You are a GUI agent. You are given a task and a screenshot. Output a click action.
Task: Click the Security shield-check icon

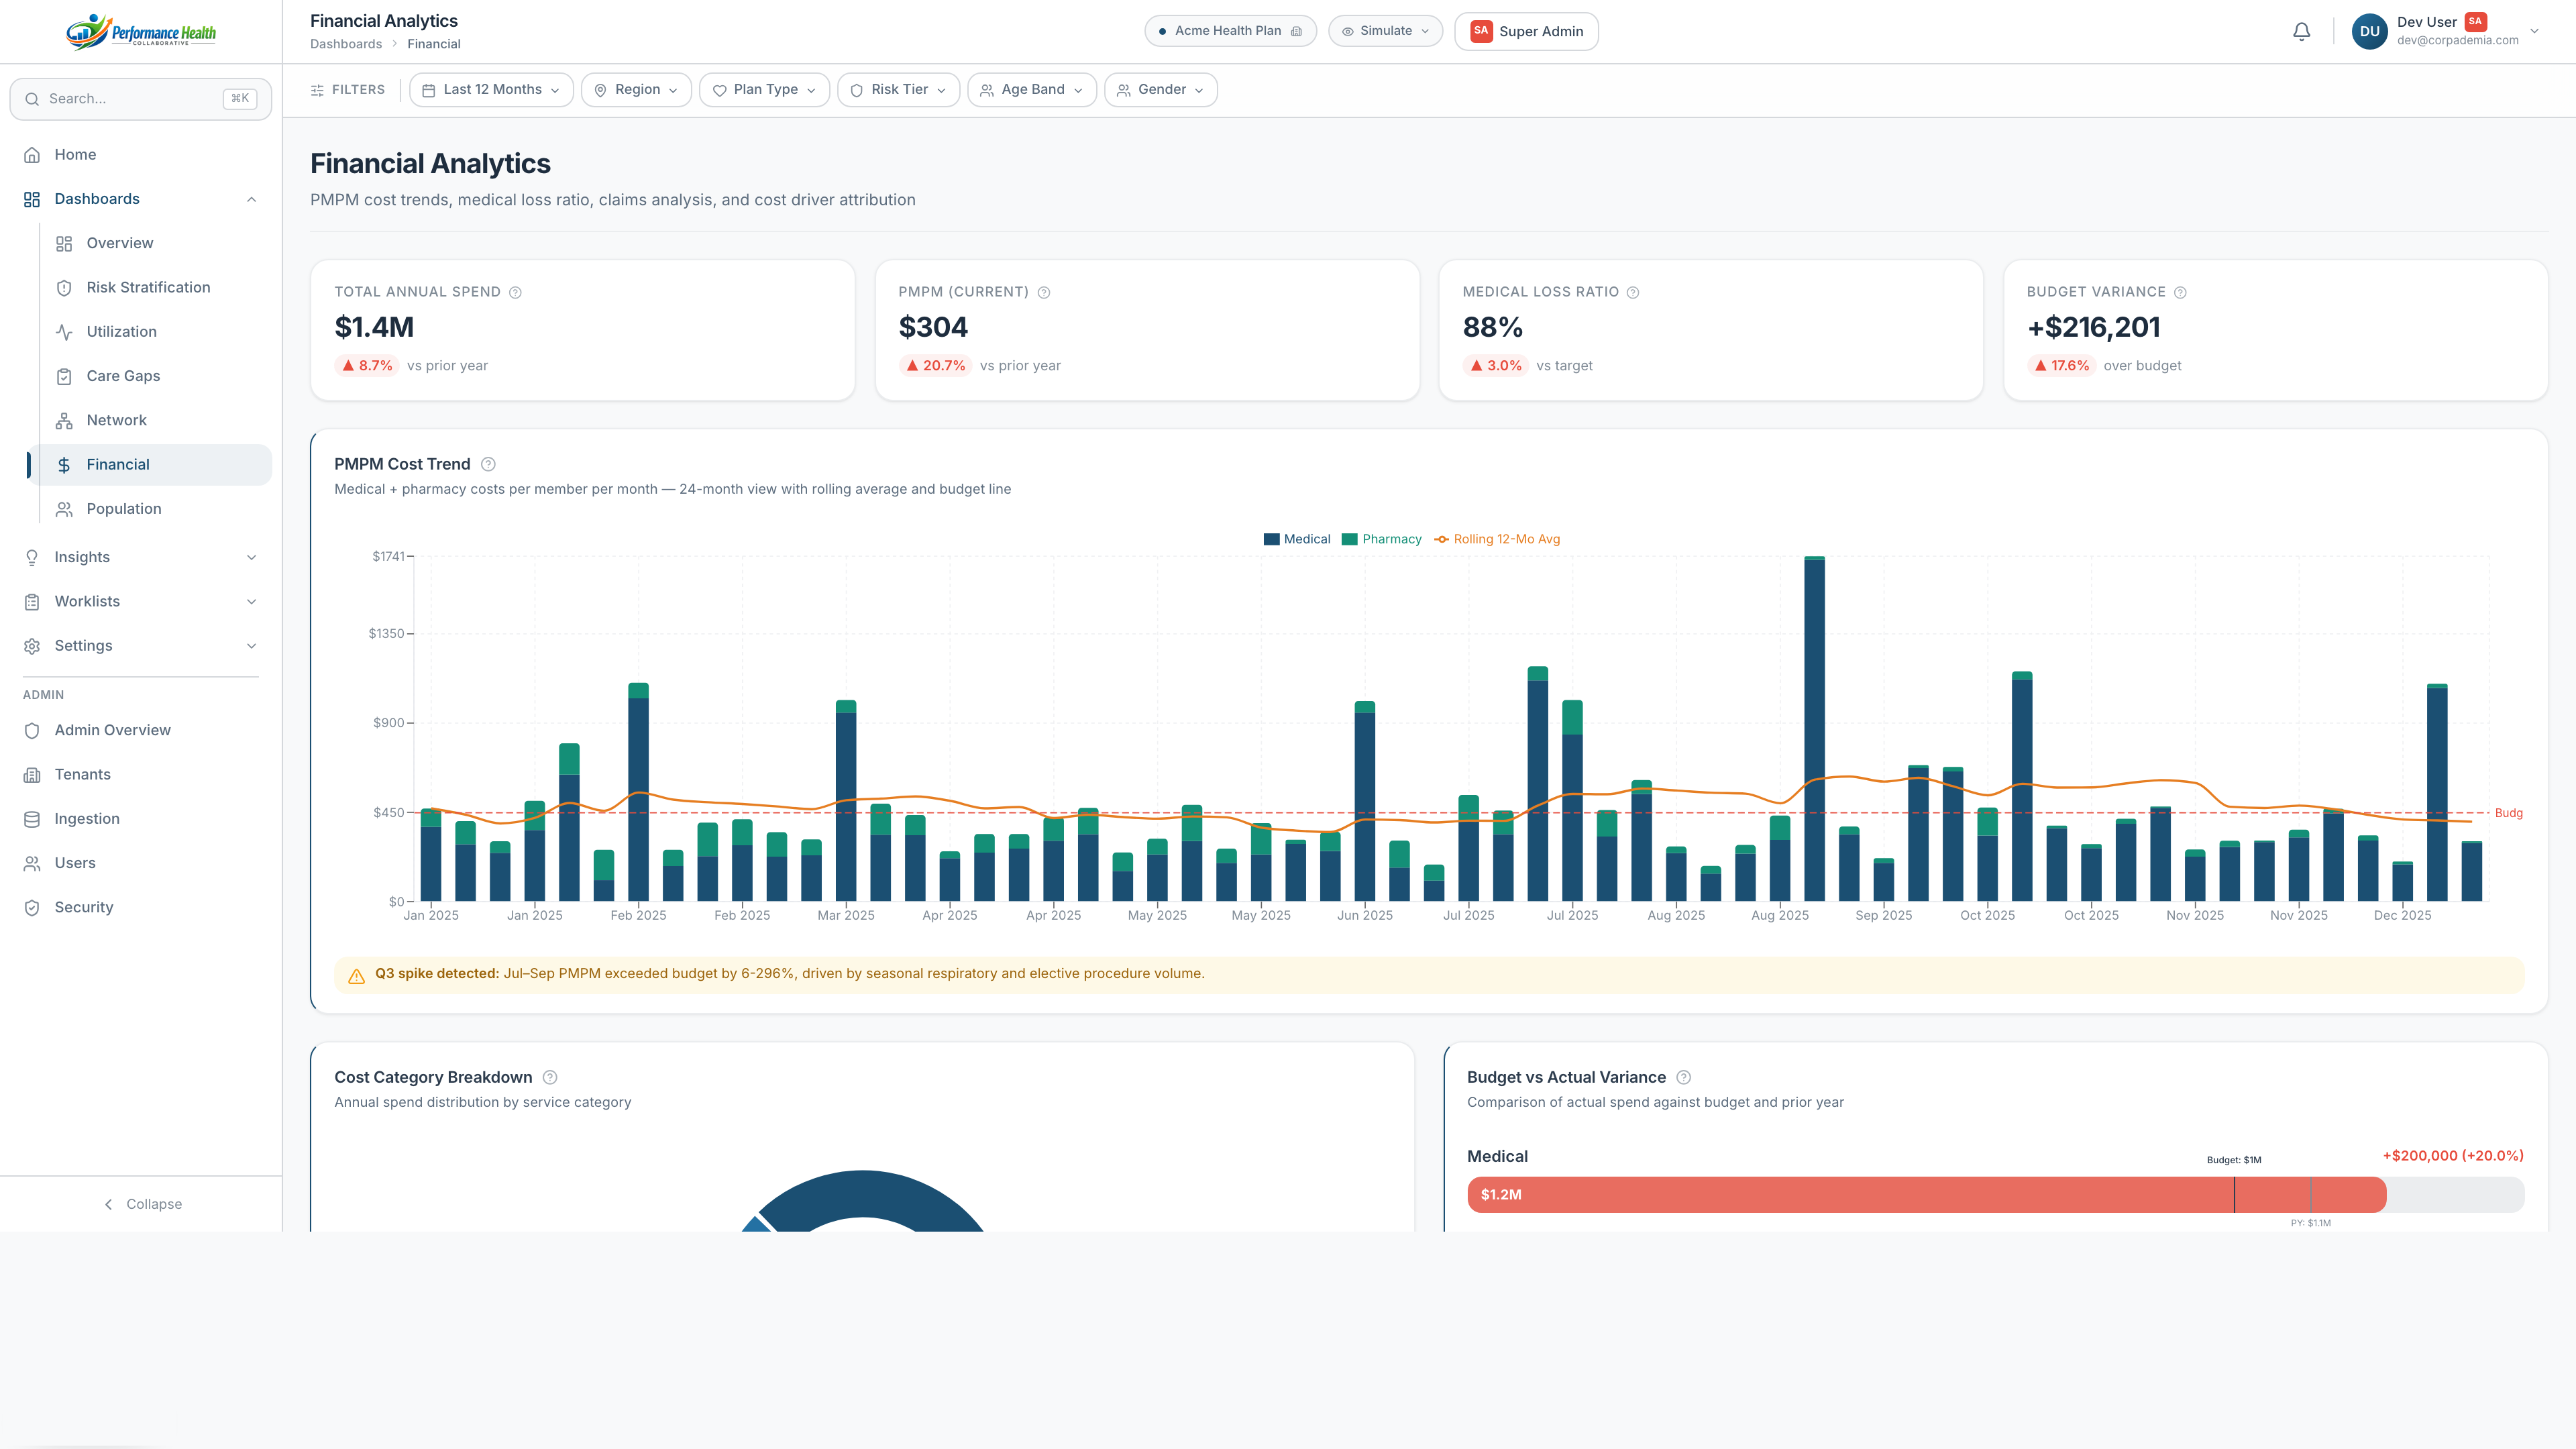32,908
